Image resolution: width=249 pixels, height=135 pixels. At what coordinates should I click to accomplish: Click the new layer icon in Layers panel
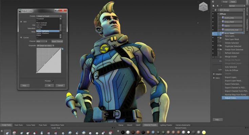pos(213,6)
